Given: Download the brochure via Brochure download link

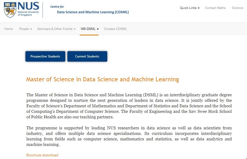Looking at the screenshot, I should 42,155.
